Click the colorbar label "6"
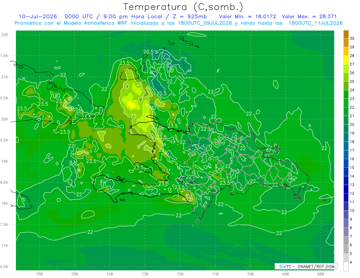Screen dimensions: 360x278 (351, 245)
